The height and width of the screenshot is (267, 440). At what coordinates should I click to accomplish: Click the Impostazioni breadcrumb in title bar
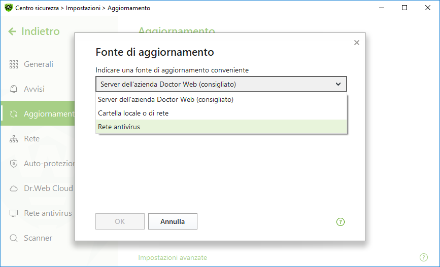[83, 8]
